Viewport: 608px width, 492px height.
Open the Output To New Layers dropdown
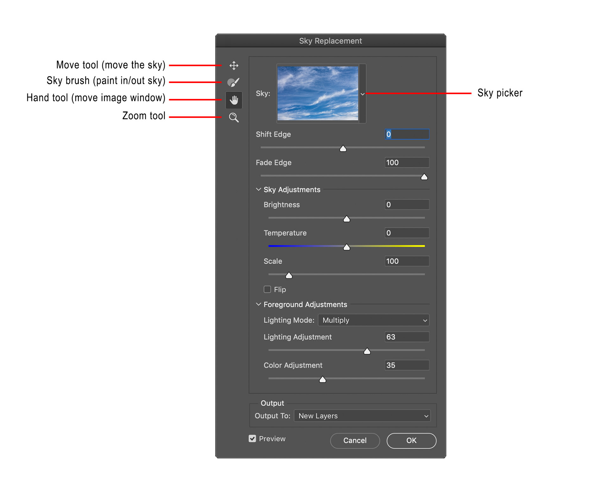click(x=362, y=416)
